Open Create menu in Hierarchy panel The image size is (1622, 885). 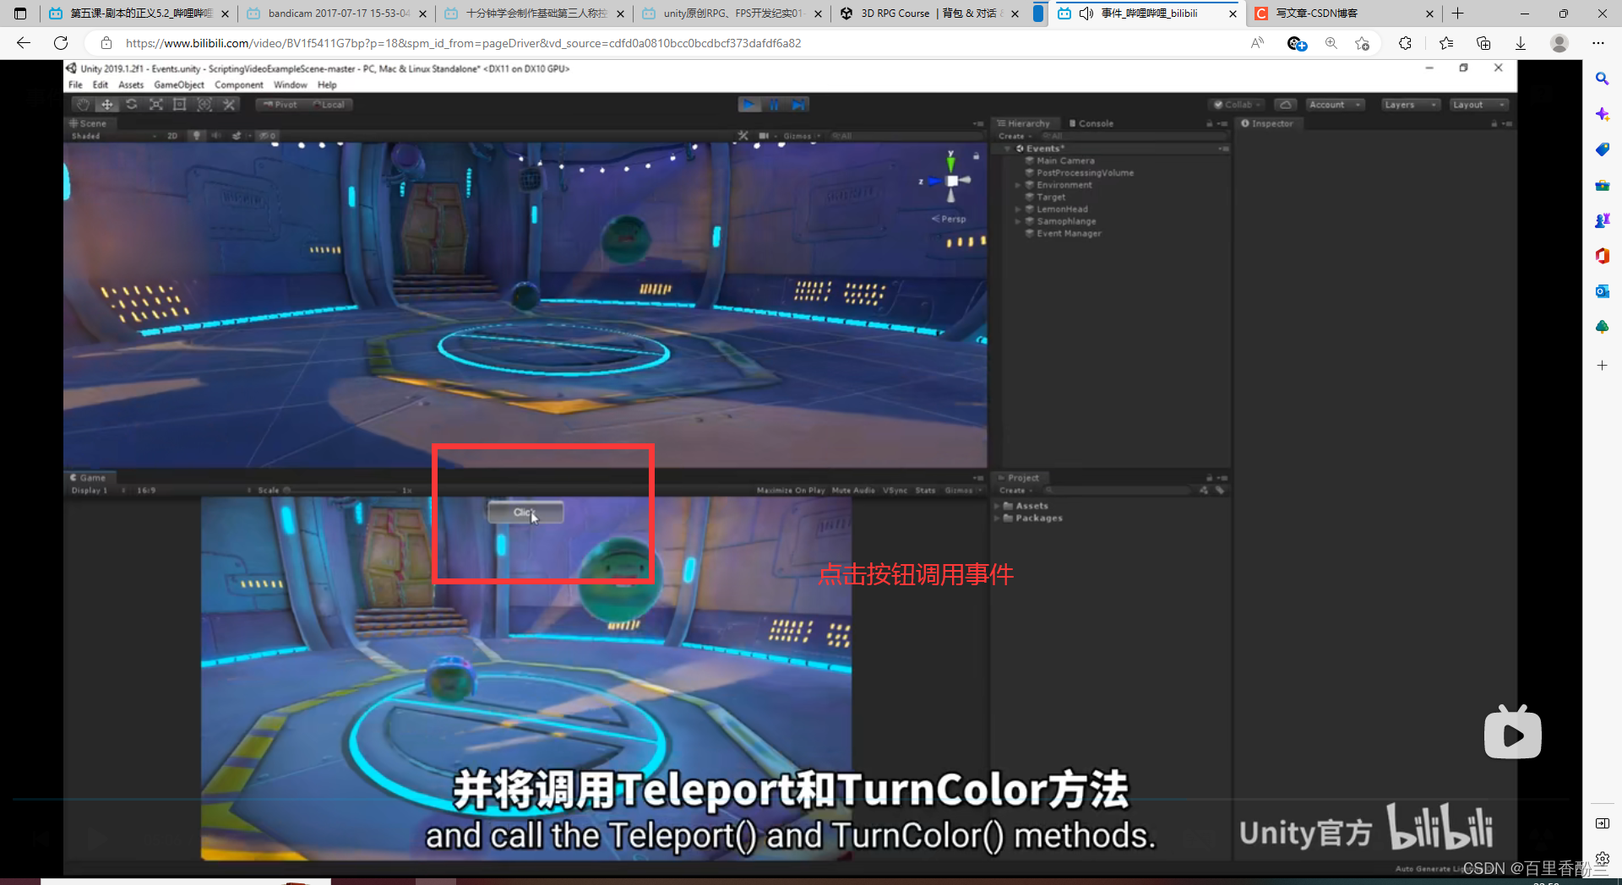(1015, 136)
